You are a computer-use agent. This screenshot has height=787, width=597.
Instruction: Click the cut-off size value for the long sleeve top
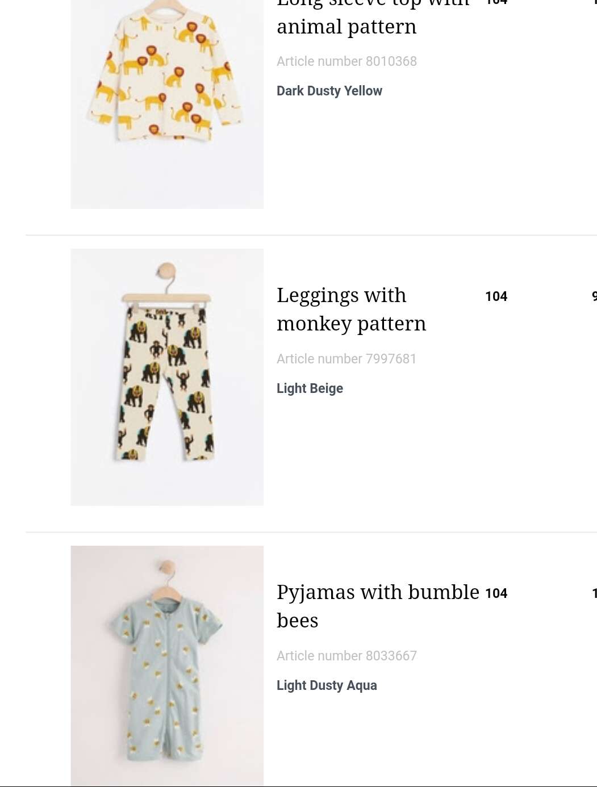[x=496, y=2]
